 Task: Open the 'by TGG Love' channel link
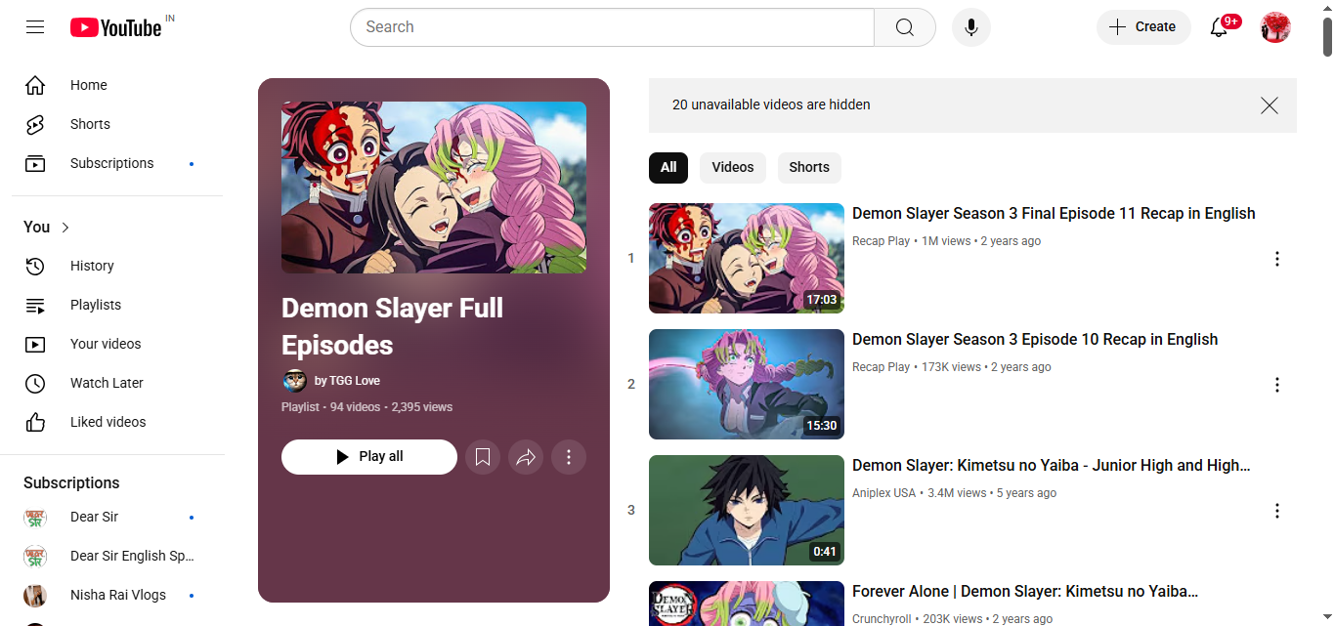pos(347,381)
